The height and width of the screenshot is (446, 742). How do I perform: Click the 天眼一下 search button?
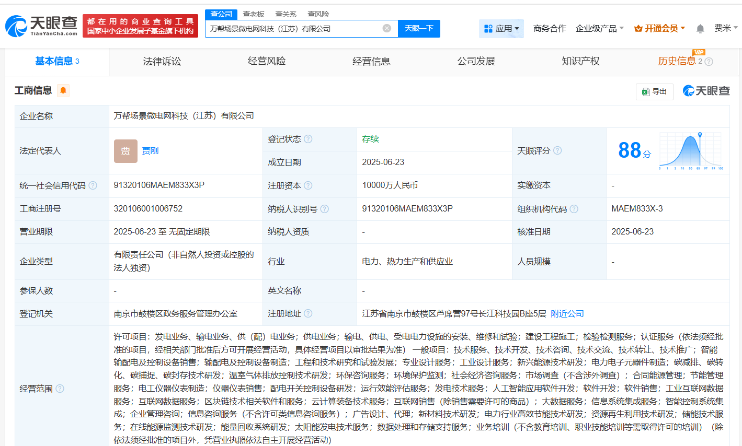click(x=418, y=29)
